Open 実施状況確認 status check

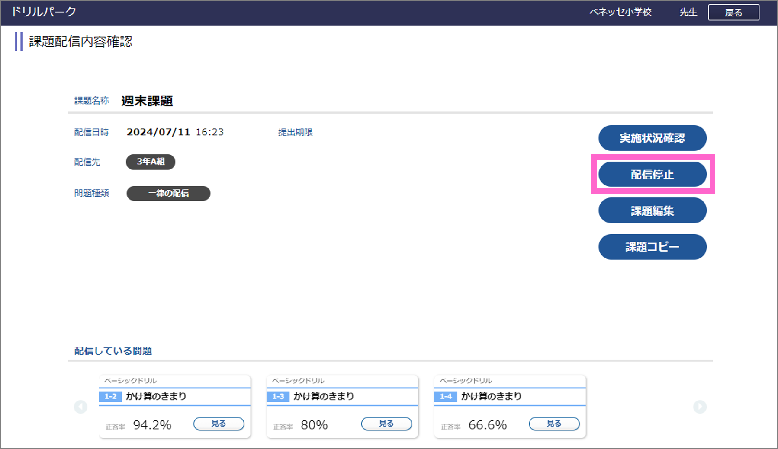pos(653,138)
